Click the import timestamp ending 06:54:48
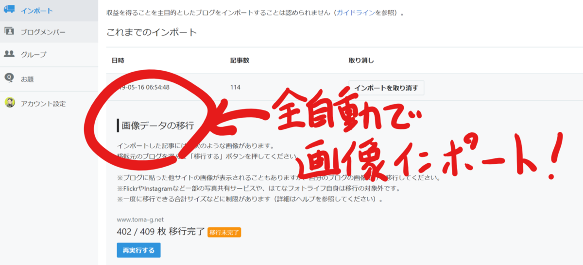The height and width of the screenshot is (265, 583). coord(143,88)
